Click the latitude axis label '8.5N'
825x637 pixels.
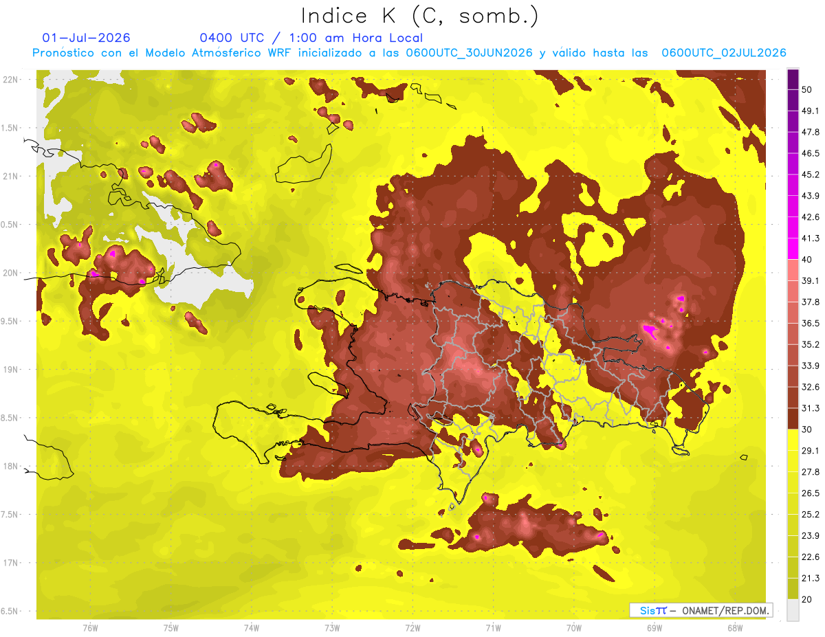(10, 418)
